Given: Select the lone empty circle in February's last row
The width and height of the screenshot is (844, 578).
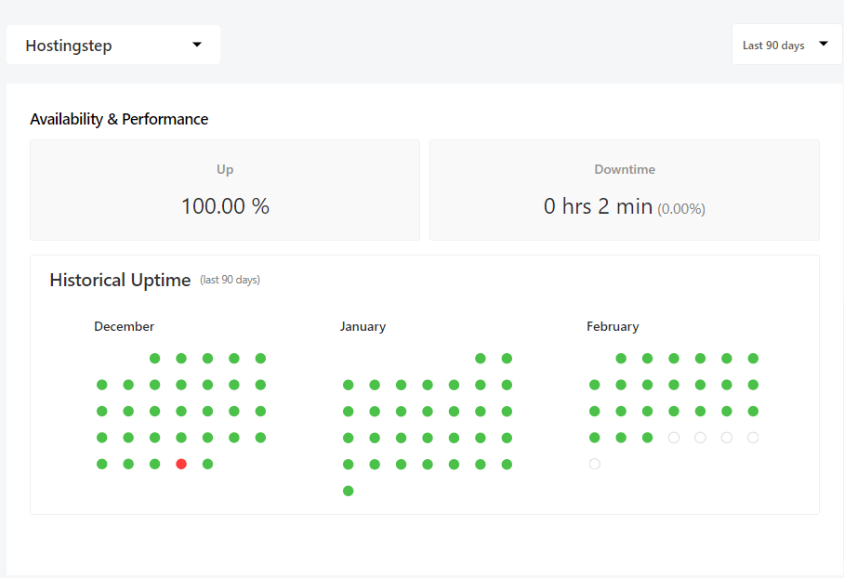Looking at the screenshot, I should [595, 464].
